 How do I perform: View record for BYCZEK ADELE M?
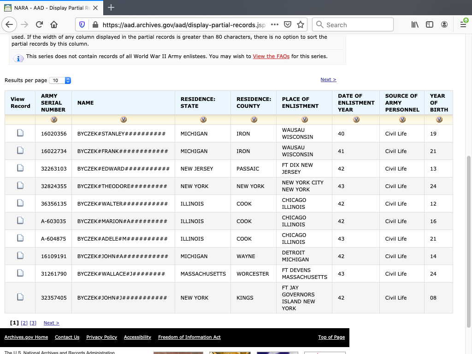[x=20, y=238]
